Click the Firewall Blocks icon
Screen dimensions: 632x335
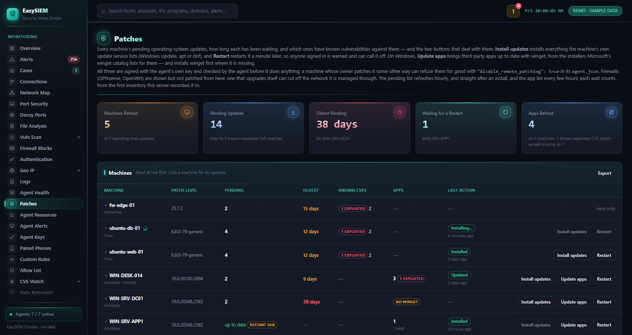[12, 148]
